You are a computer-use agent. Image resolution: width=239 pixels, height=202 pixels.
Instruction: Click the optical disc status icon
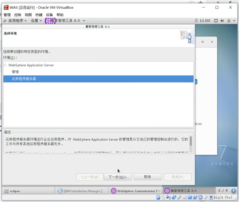coord(163,197)
